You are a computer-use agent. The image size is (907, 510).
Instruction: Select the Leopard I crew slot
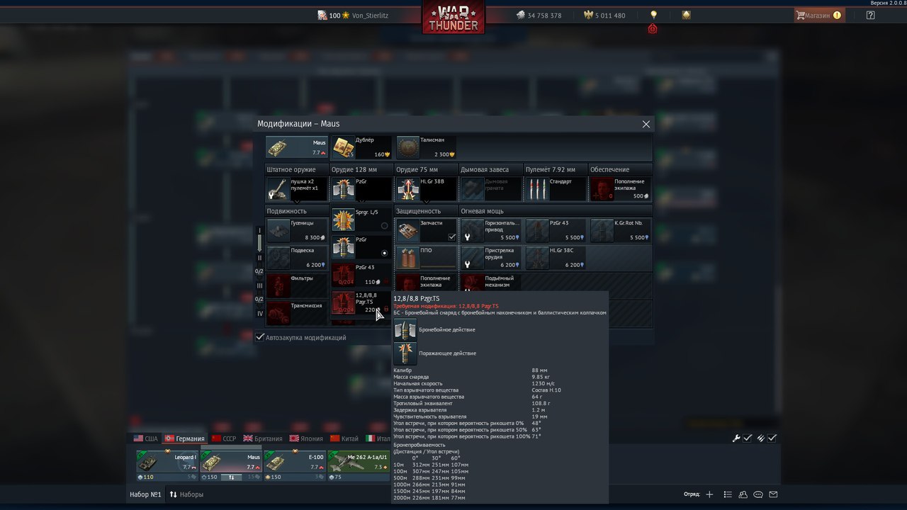point(167,466)
